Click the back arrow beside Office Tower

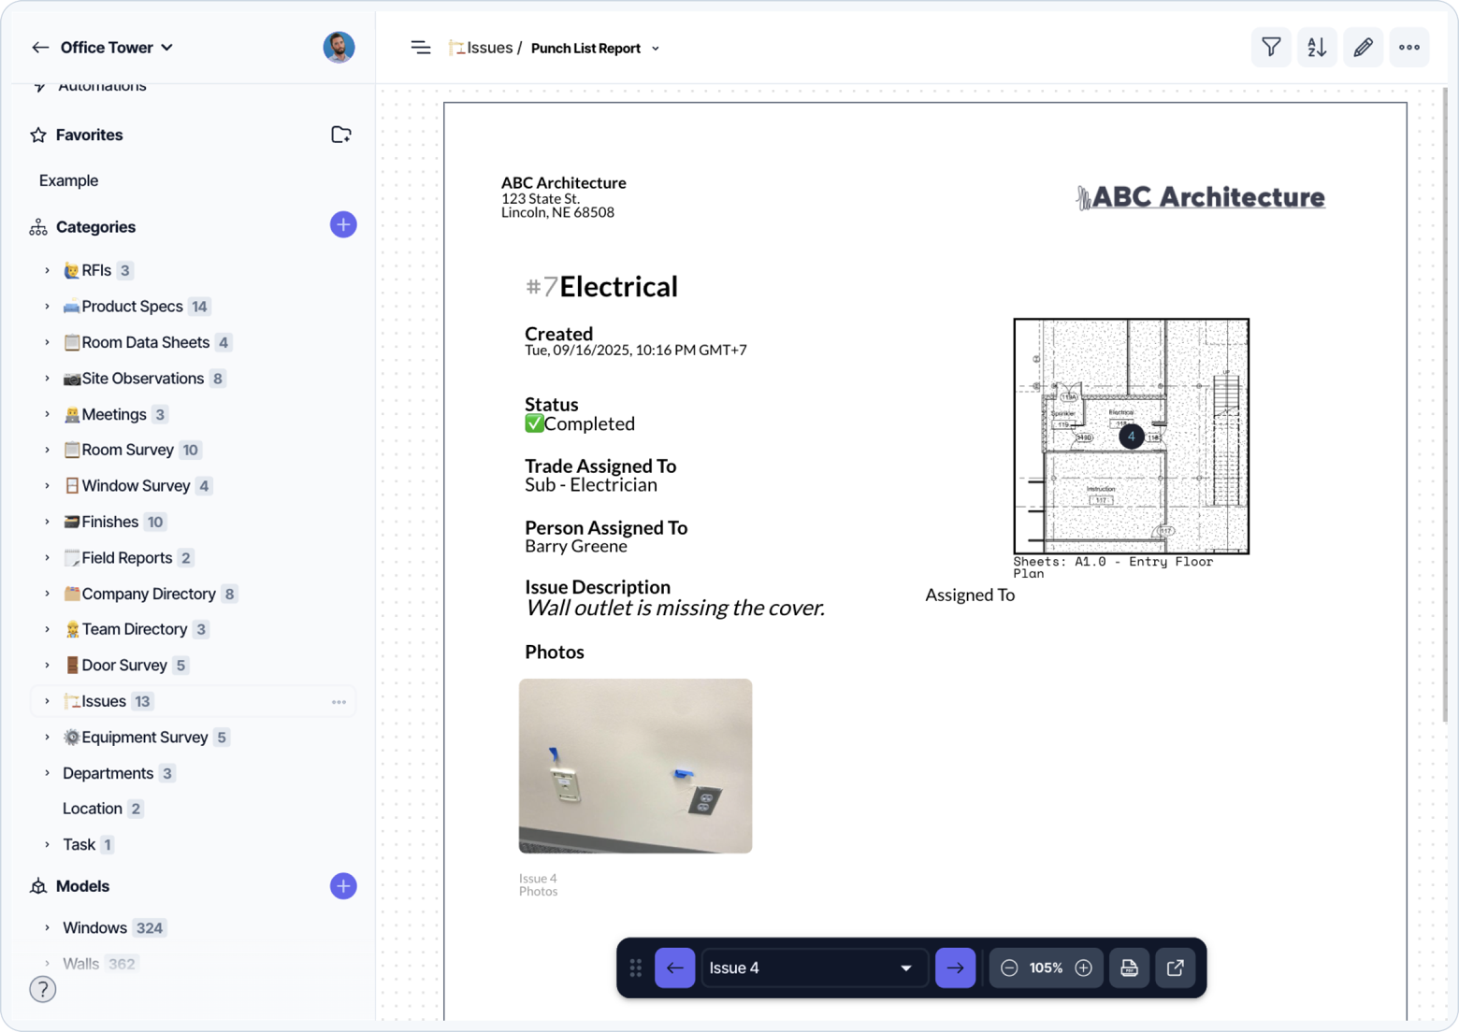click(40, 48)
